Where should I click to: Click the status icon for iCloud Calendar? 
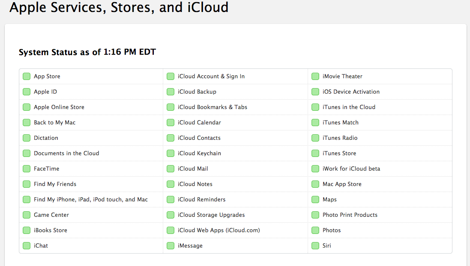(x=171, y=122)
